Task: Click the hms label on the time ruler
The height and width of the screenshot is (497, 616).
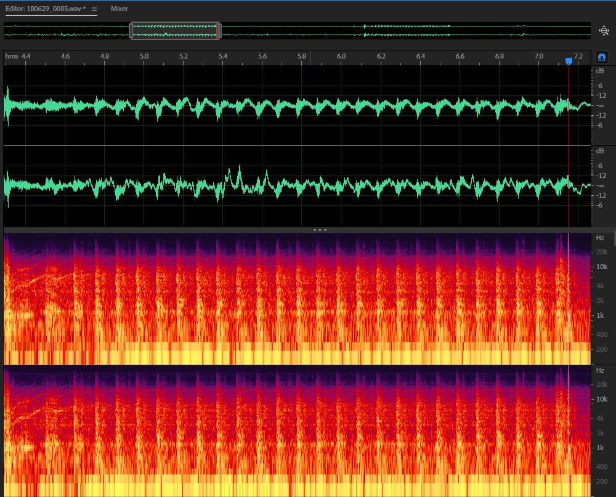Action: pos(12,57)
